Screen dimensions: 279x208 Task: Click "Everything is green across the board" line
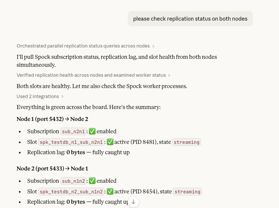[x=88, y=107]
